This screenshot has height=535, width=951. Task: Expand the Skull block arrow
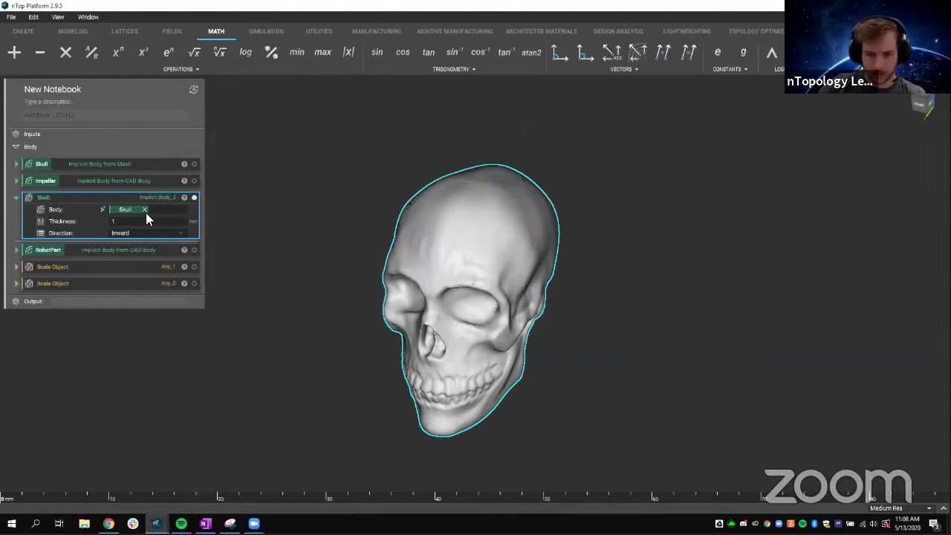pyautogui.click(x=17, y=164)
